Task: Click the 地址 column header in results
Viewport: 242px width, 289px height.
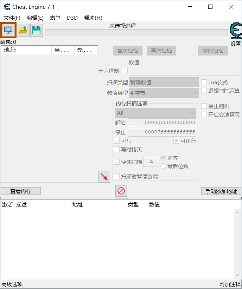Action: pyautogui.click(x=26, y=50)
